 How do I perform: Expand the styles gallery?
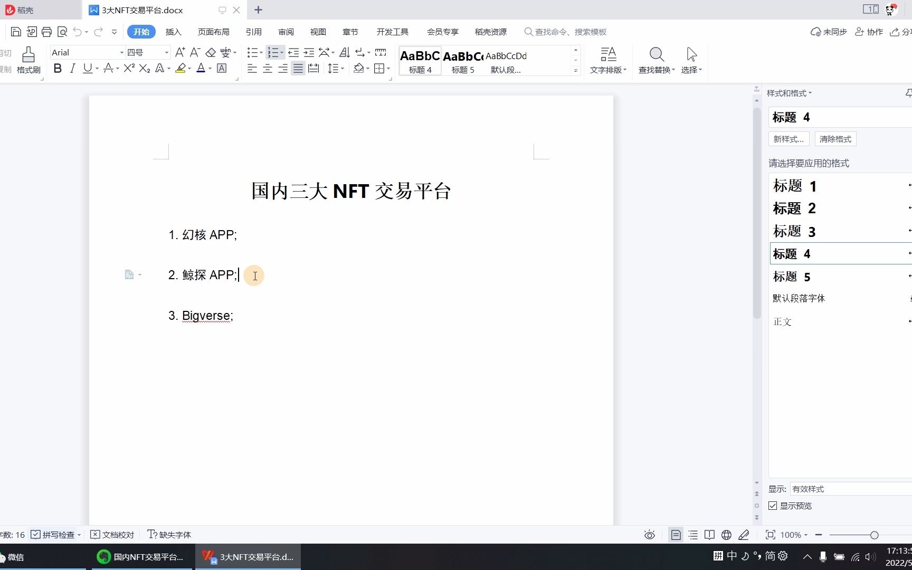576,71
